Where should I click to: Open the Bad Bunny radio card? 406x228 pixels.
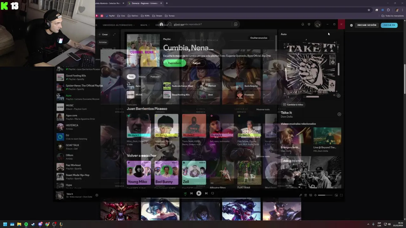(x=166, y=173)
